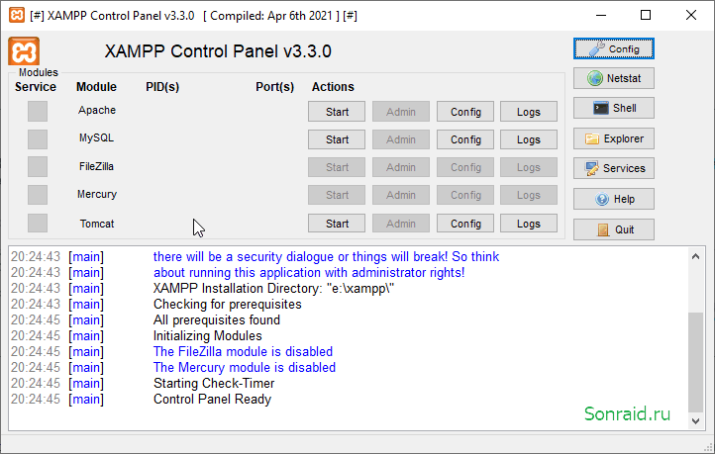Viewport: 715px width, 454px height.
Task: Click "Control Panel Ready" log line
Action: 212,400
